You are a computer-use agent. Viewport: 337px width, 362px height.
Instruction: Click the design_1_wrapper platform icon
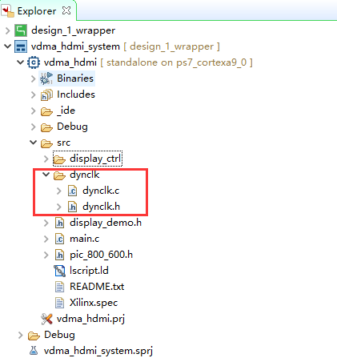[21, 30]
